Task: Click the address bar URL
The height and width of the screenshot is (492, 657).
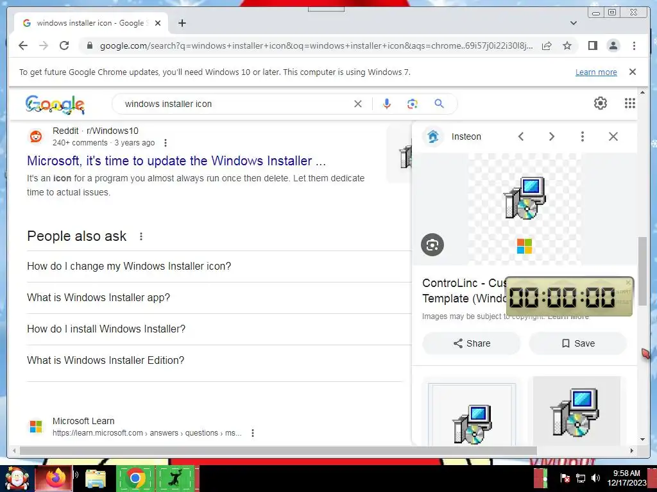Action: click(316, 45)
